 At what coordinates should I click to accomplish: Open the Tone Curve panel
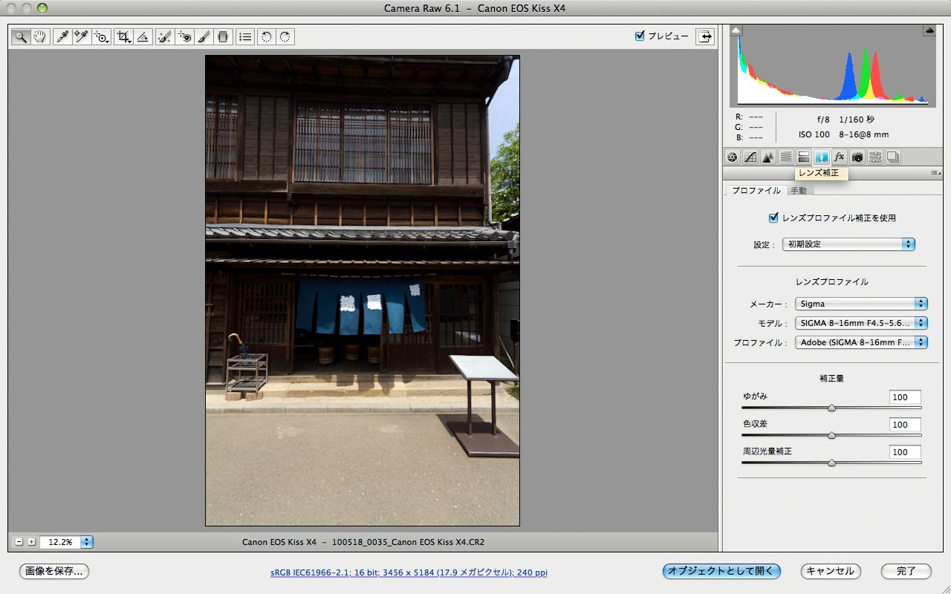coord(749,157)
